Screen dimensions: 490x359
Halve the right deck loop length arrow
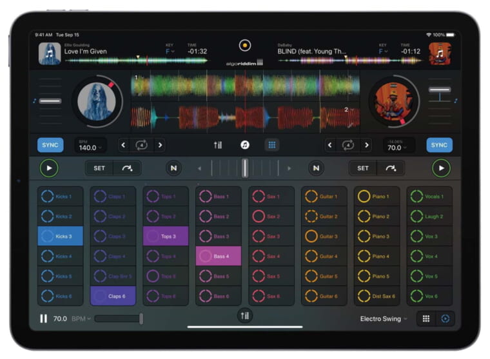coord(329,145)
